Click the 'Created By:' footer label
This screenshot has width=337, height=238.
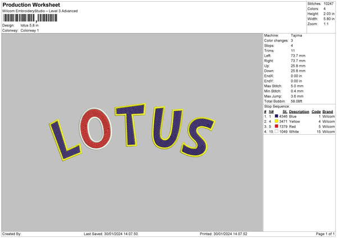pyautogui.click(x=12, y=234)
